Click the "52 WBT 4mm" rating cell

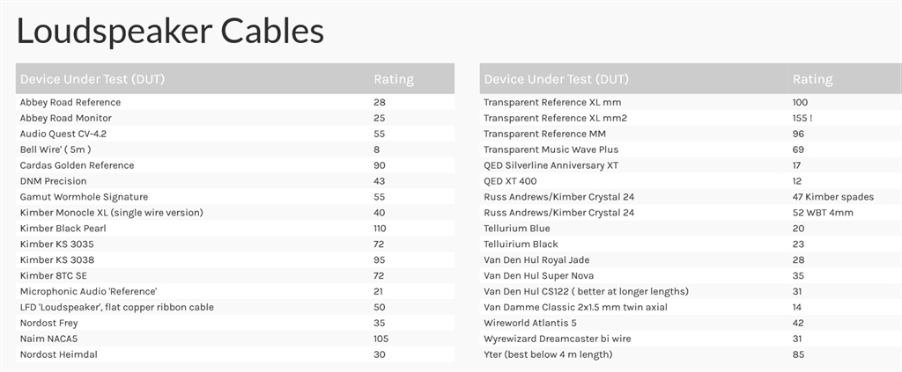point(823,213)
